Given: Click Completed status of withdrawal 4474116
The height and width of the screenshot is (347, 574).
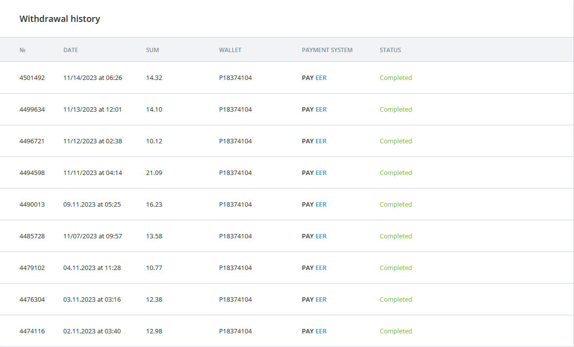Looking at the screenshot, I should (396, 331).
